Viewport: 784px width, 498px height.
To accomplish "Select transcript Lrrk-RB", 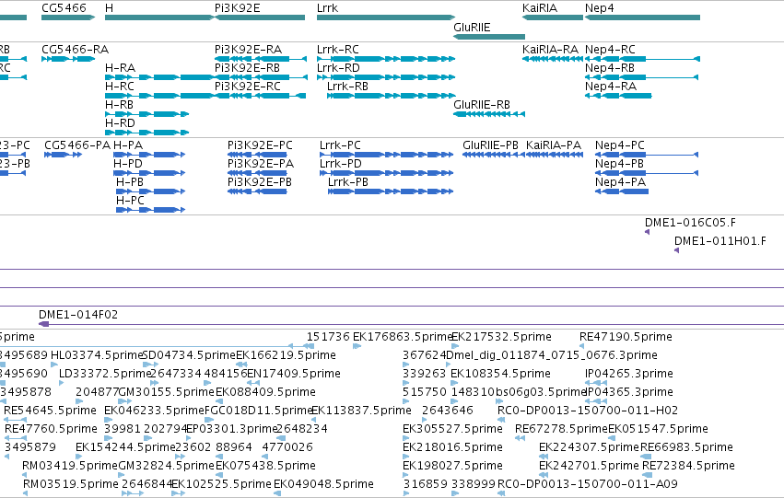I will (x=391, y=96).
